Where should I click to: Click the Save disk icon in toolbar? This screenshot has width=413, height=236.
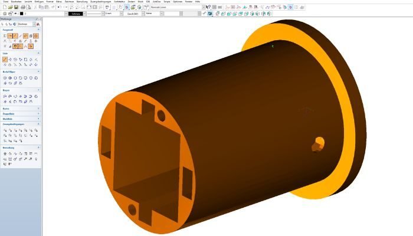tap(16, 8)
